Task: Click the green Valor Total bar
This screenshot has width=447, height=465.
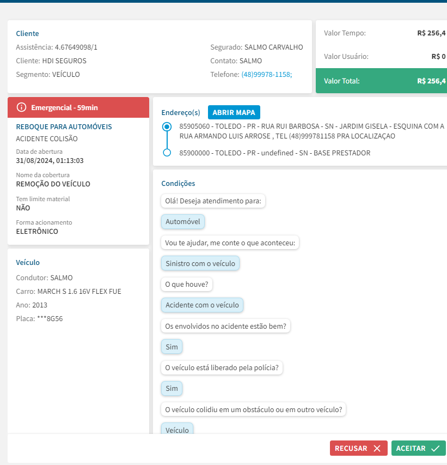Action: pyautogui.click(x=381, y=81)
